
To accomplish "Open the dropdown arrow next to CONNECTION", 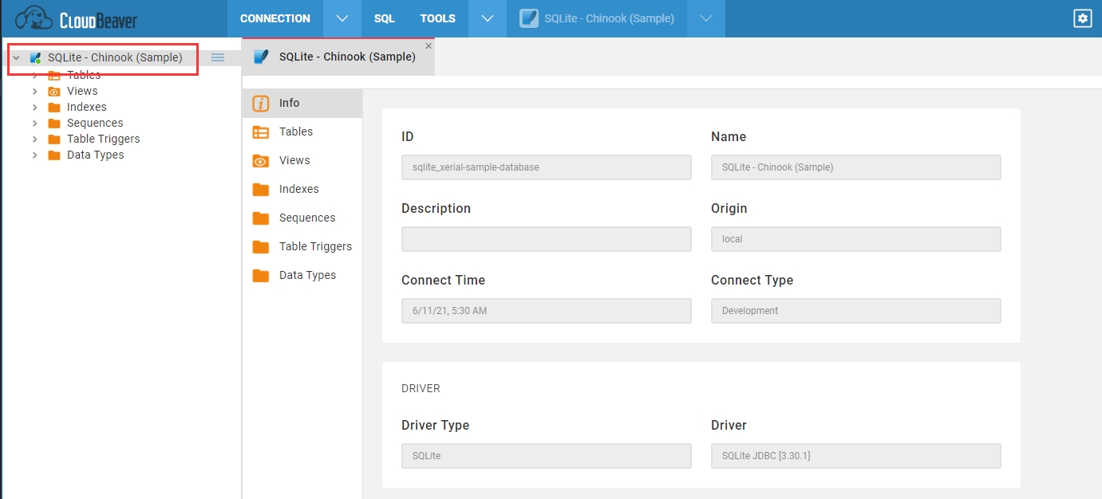I will pos(342,18).
